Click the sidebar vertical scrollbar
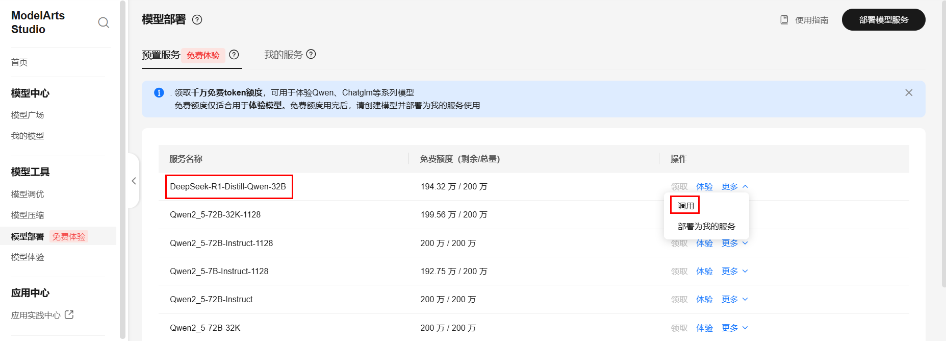The width and height of the screenshot is (946, 341). click(122, 168)
